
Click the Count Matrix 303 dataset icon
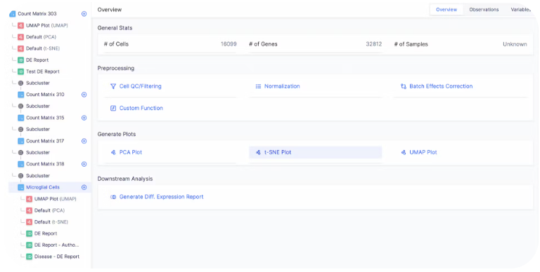pos(13,14)
